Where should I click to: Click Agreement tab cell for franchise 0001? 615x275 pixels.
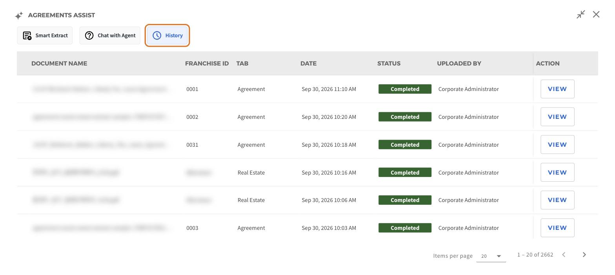251,89
